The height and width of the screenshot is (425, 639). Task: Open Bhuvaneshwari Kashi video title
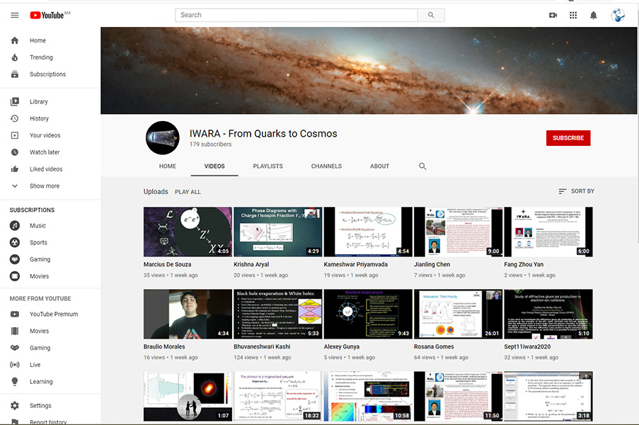[x=262, y=346]
